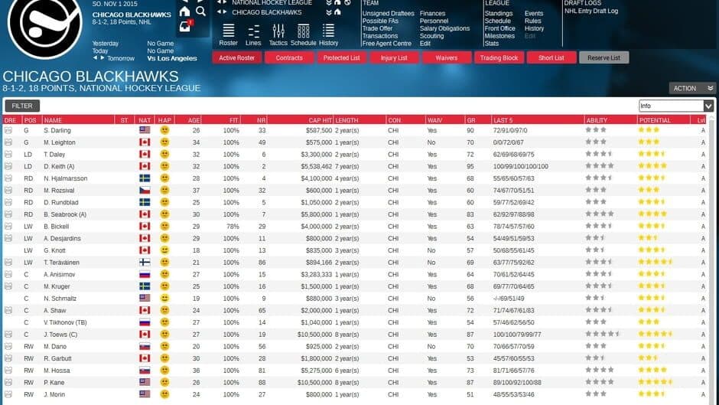Switch to the Contracts tab
The image size is (719, 405).
[x=289, y=58]
